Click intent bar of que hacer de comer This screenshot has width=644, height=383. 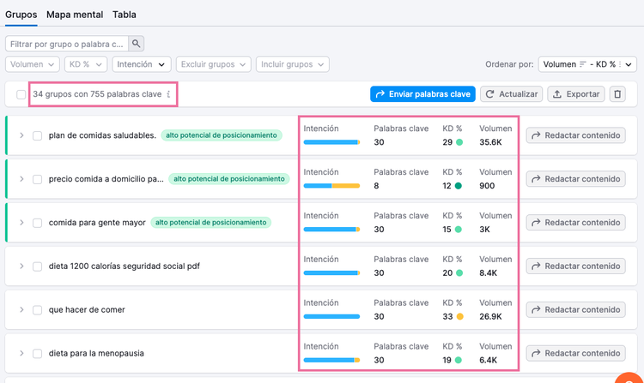pyautogui.click(x=331, y=317)
